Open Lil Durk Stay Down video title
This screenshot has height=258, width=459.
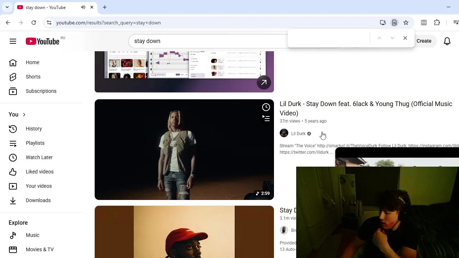(366, 108)
